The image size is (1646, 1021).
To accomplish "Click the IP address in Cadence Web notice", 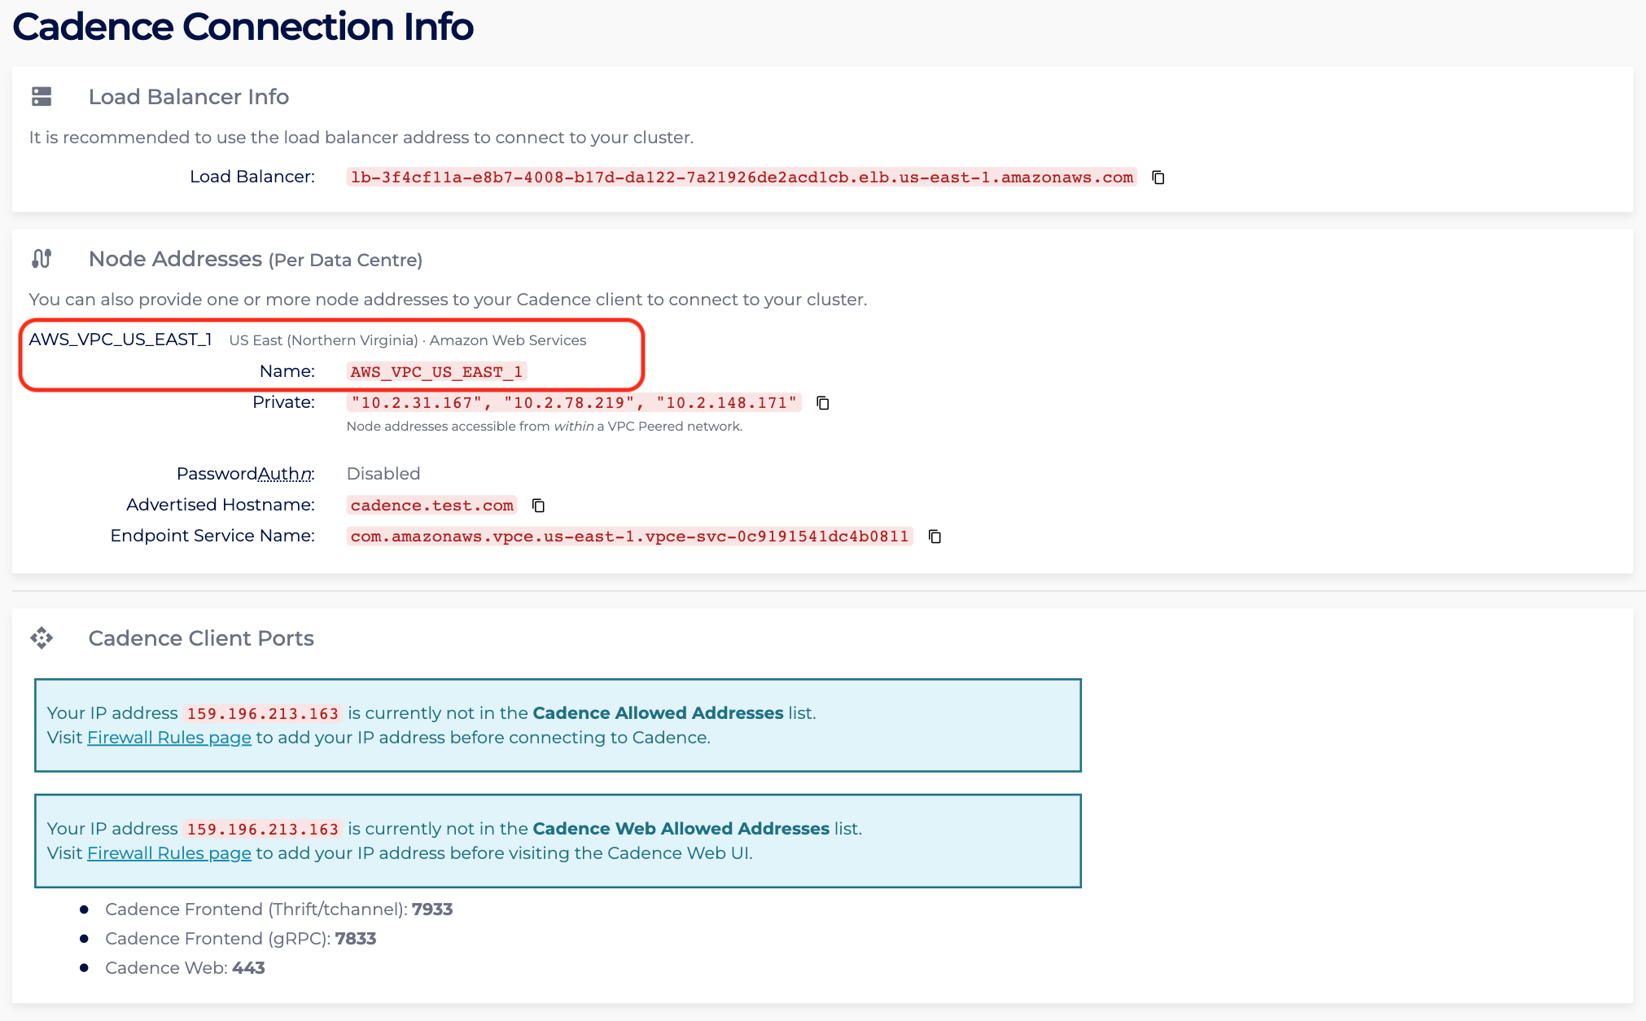I will (x=262, y=830).
